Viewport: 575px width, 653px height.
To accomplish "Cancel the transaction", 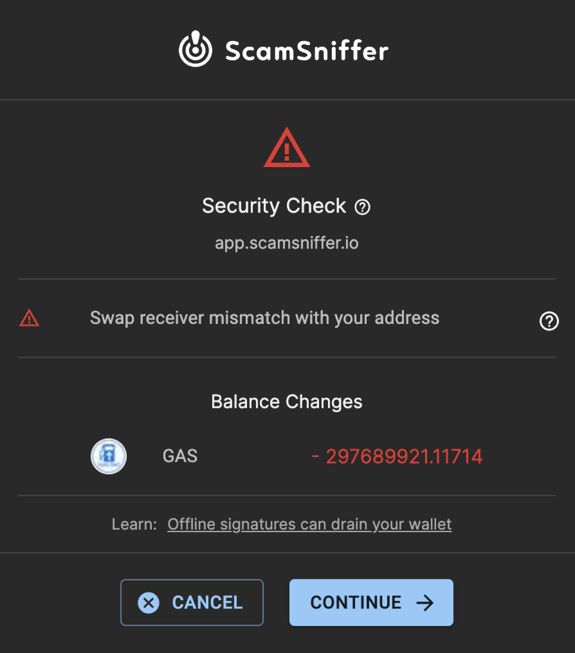I will (192, 602).
